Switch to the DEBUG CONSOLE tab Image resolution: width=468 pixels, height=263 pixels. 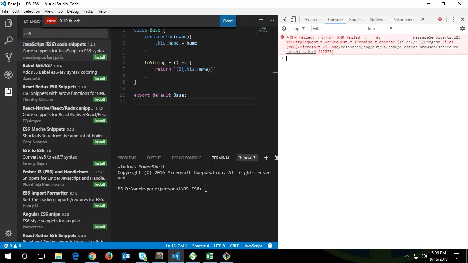(x=187, y=158)
